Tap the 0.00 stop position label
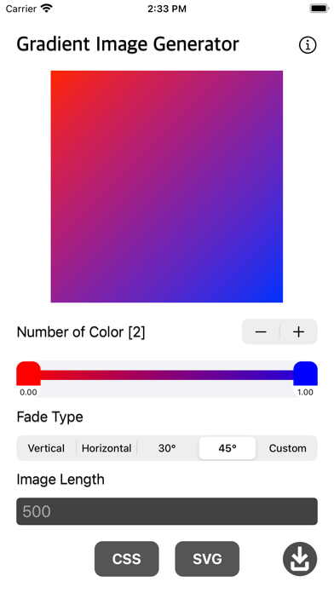334x593 pixels. (28, 392)
